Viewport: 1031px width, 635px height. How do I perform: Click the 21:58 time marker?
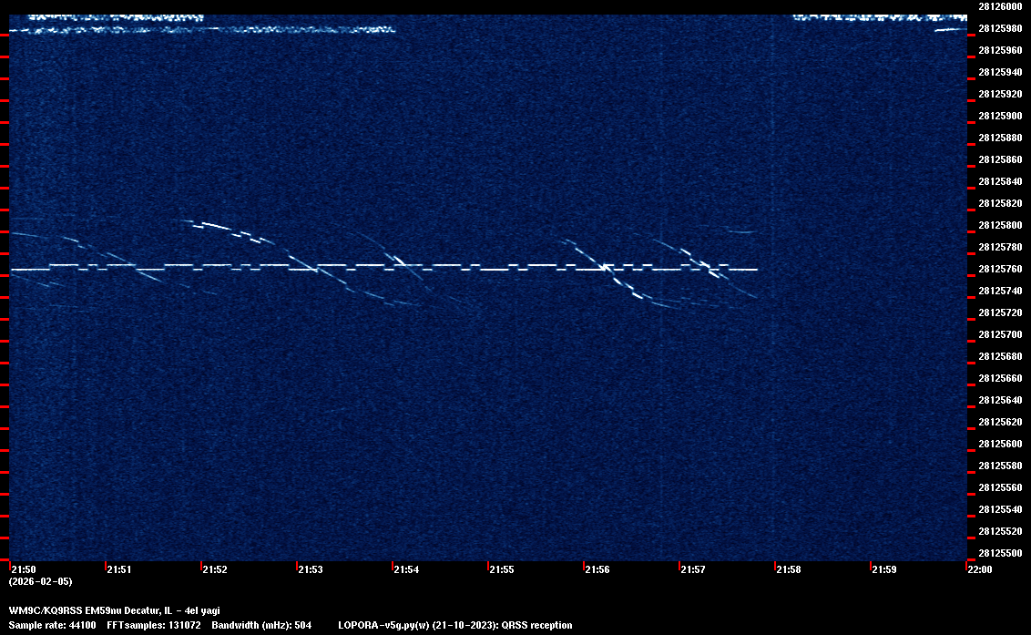[788, 569]
